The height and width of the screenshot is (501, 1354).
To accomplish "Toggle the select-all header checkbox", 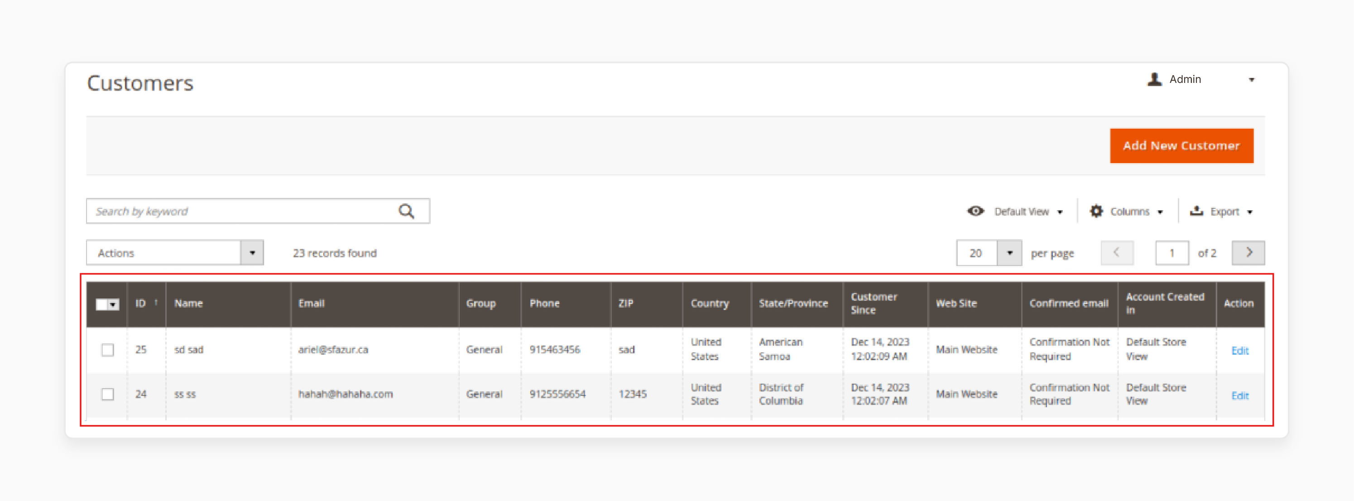I will [101, 304].
